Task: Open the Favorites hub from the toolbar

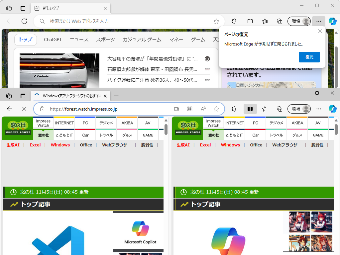Action: pyautogui.click(x=265, y=109)
